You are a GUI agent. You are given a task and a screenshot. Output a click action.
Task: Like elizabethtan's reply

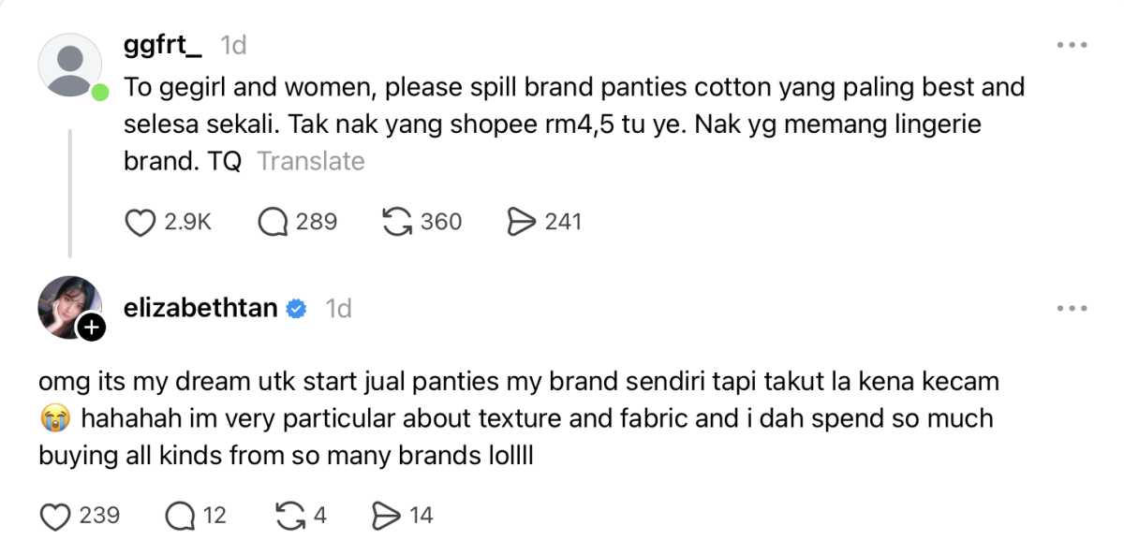click(x=58, y=515)
